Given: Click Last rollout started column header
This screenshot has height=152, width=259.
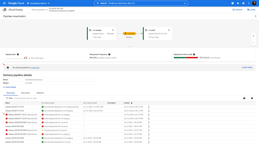Looking at the screenshot, I should click(90, 103).
